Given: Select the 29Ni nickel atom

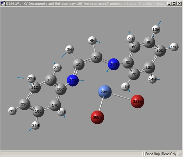Looking at the screenshot, I should point(105,92).
